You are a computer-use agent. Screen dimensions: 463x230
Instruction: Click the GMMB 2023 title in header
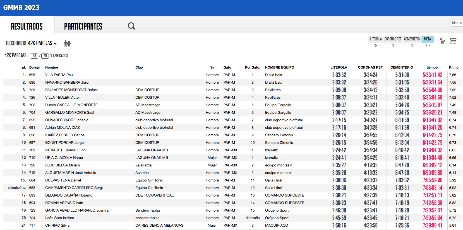21,8
